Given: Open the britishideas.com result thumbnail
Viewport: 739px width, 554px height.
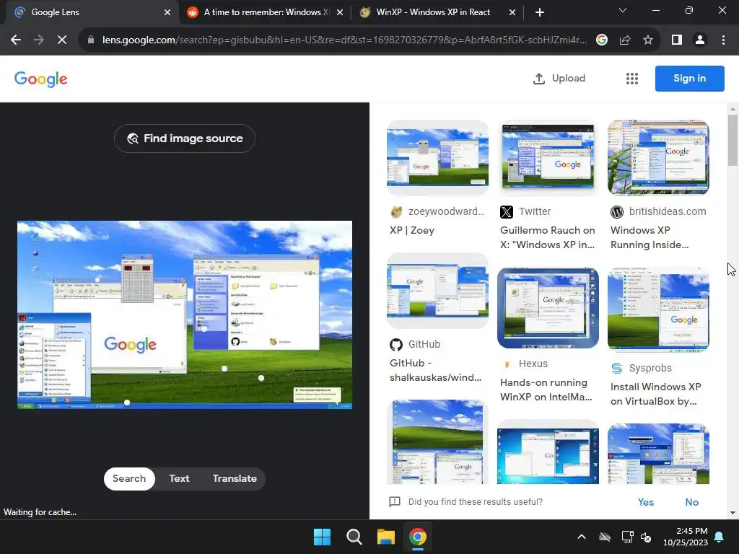Looking at the screenshot, I should [658, 157].
